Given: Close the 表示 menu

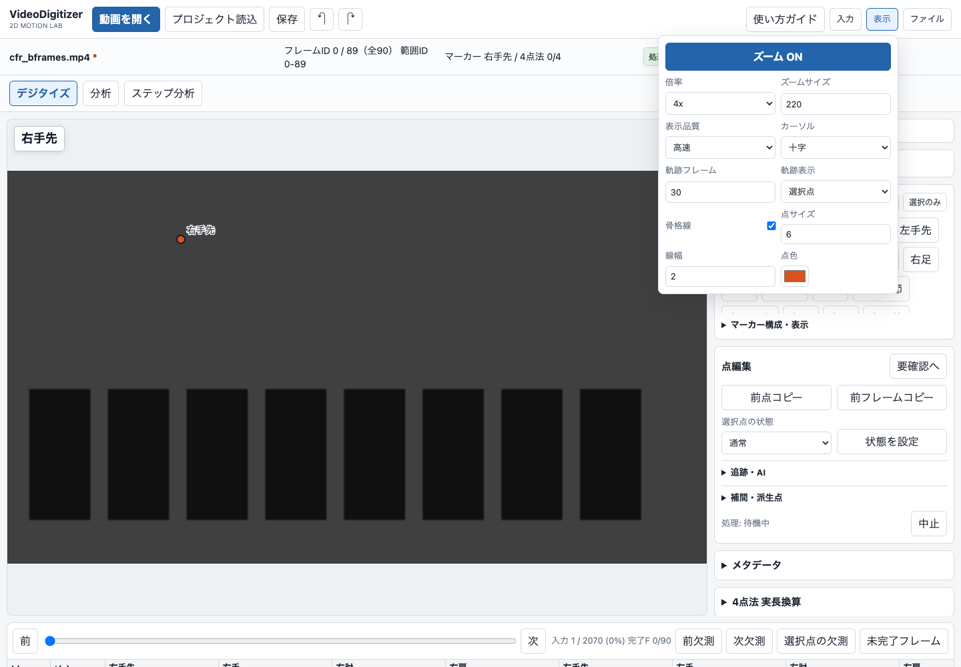Looking at the screenshot, I should tap(882, 19).
